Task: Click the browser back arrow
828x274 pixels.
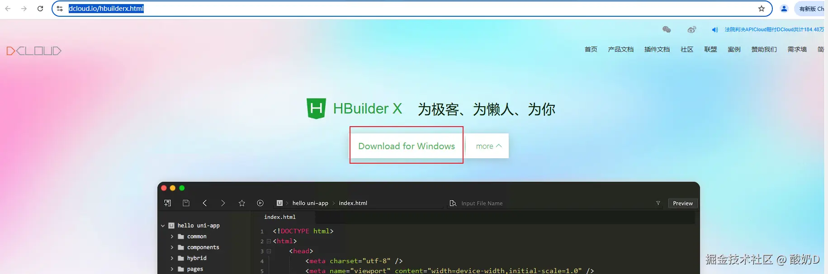Action: tap(8, 9)
